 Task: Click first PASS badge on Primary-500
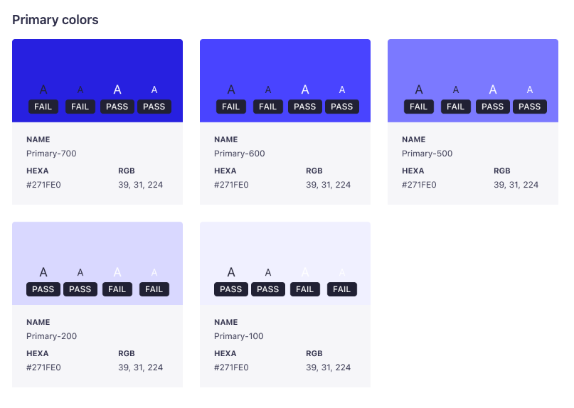point(493,107)
